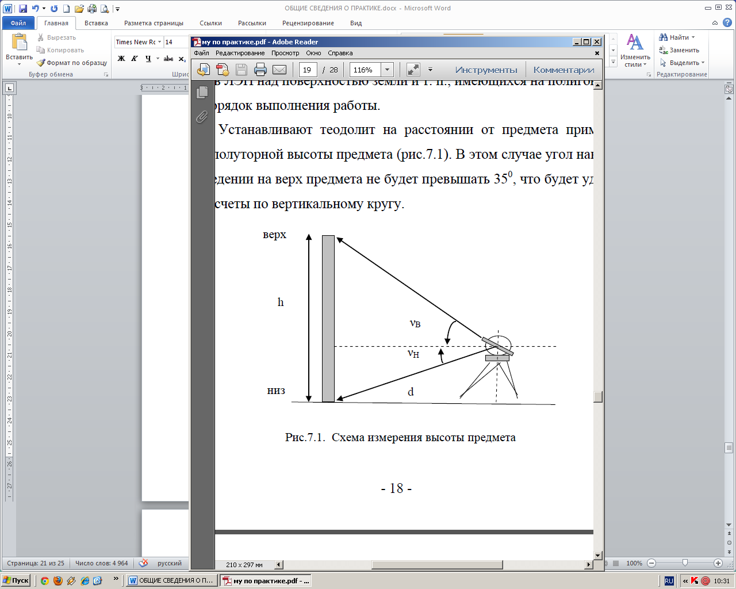Click the Вырезать cut command
Viewport: 736px width, 589px height.
(x=56, y=37)
